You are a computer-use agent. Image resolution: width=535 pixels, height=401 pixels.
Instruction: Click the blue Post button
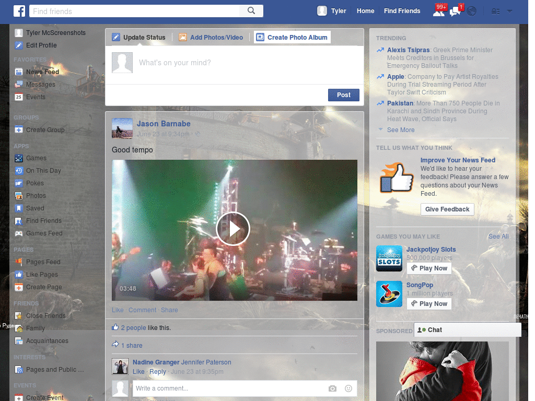pos(344,95)
